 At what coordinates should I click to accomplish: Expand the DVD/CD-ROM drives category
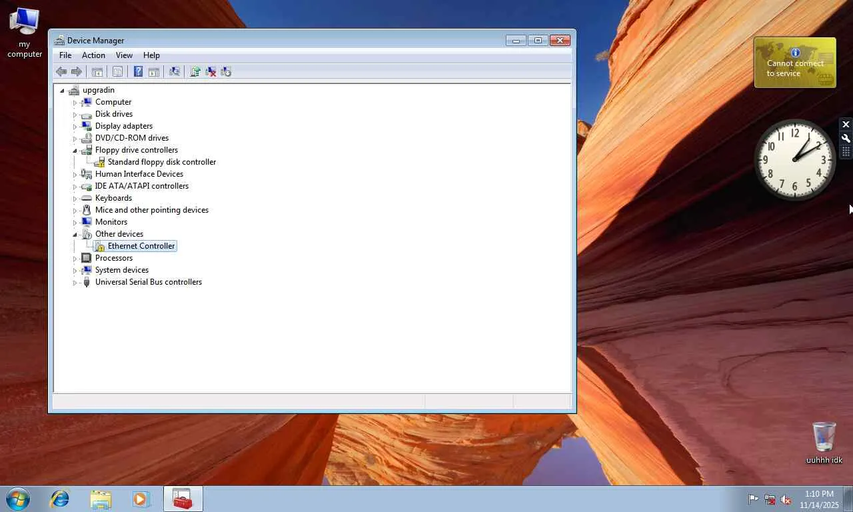click(75, 139)
